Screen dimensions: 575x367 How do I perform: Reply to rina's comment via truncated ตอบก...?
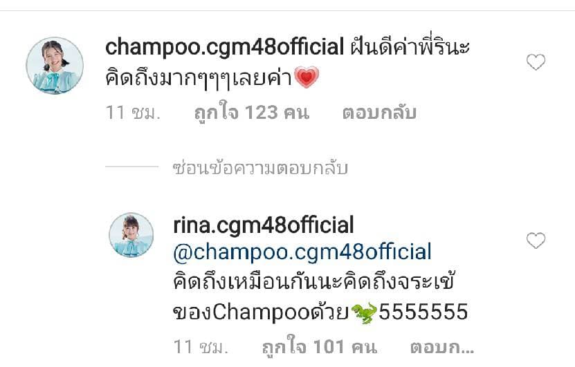point(442,346)
